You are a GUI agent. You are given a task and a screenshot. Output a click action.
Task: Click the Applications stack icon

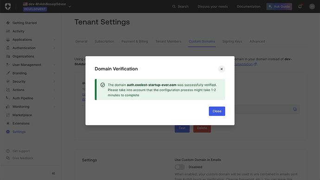coord(8,39)
